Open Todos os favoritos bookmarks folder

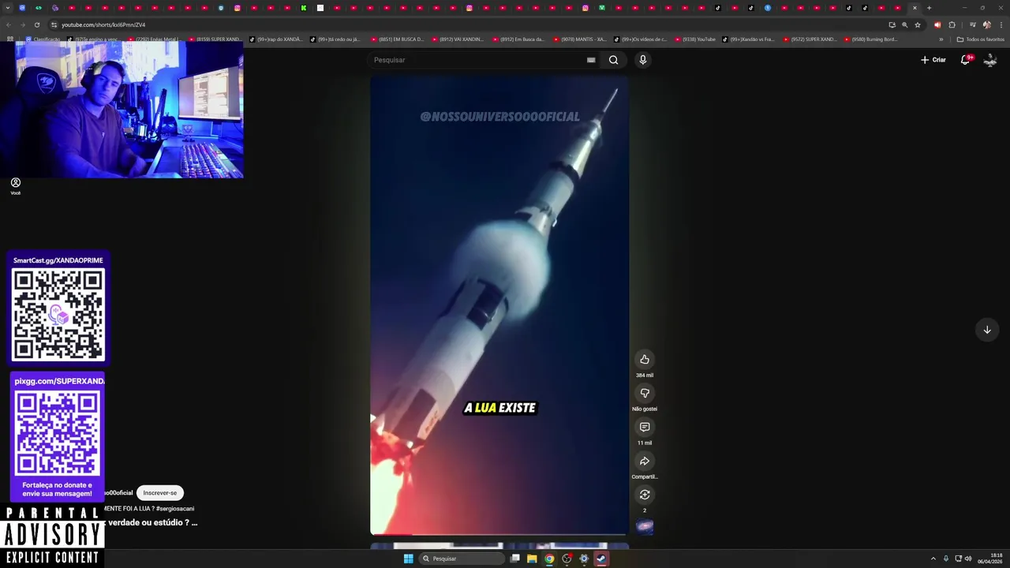point(981,39)
